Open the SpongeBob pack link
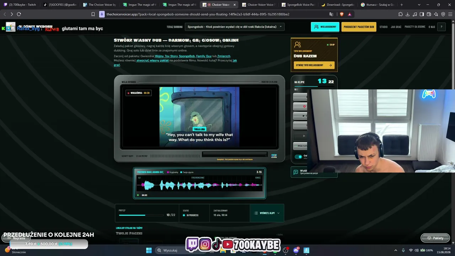Viewport: 455px width, 256px height. (187, 56)
